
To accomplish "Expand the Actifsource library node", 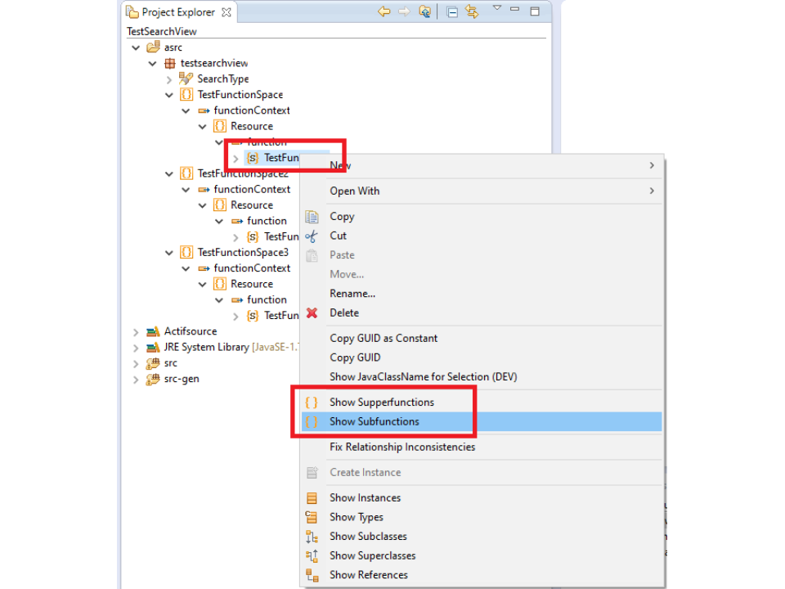I will click(x=136, y=331).
